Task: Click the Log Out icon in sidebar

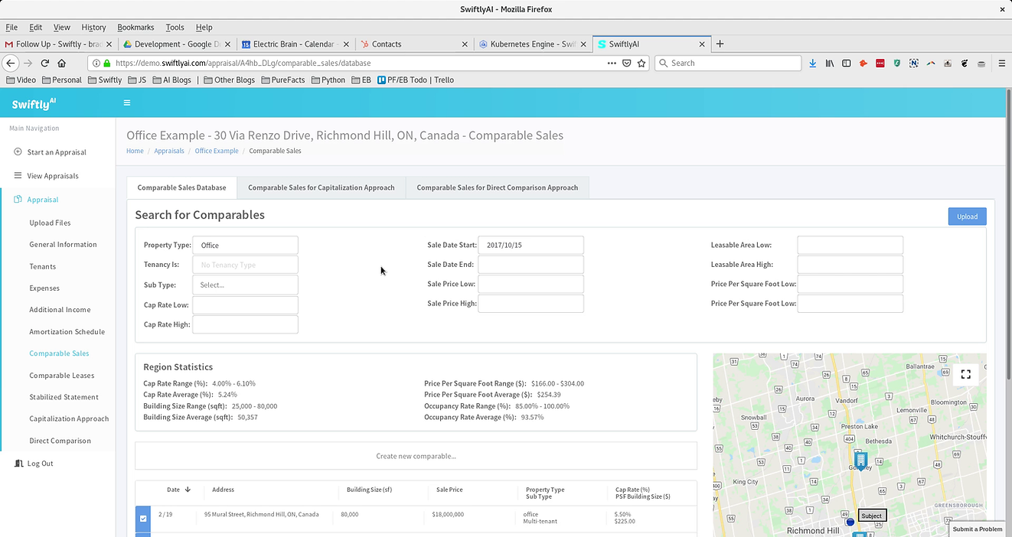Action: tap(17, 463)
